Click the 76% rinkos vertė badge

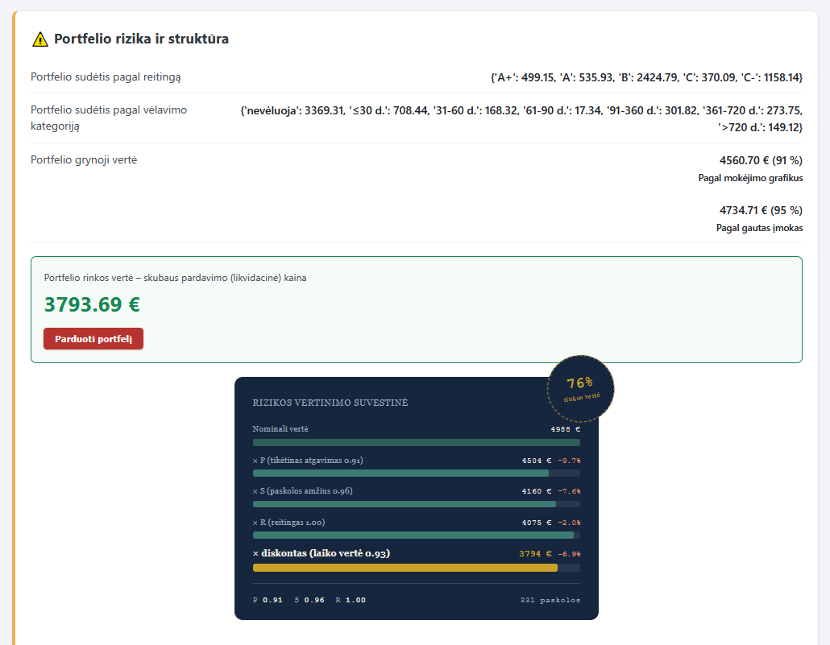click(581, 389)
